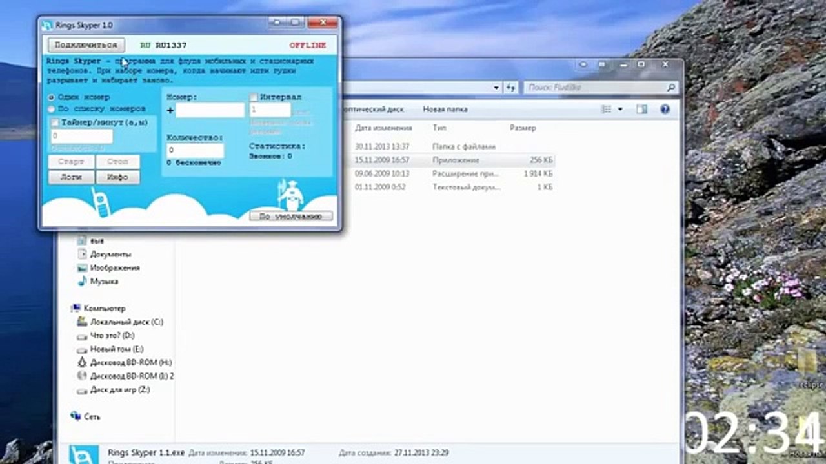826x464 pixels.
Task: Click the Локальный диск (C:) drive icon
Action: pyautogui.click(x=82, y=322)
